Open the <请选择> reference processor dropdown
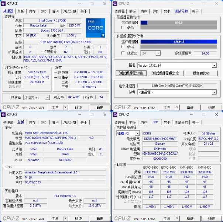Viewport: 223px width, 222px height. pos(214,92)
